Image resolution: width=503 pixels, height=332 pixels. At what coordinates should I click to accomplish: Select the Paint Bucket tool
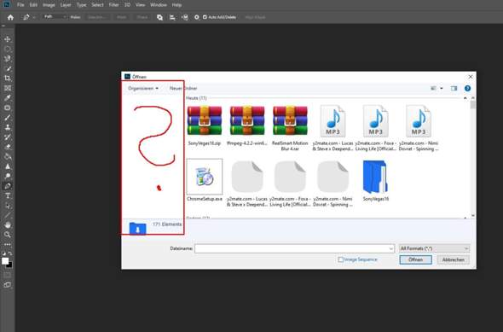[8, 157]
